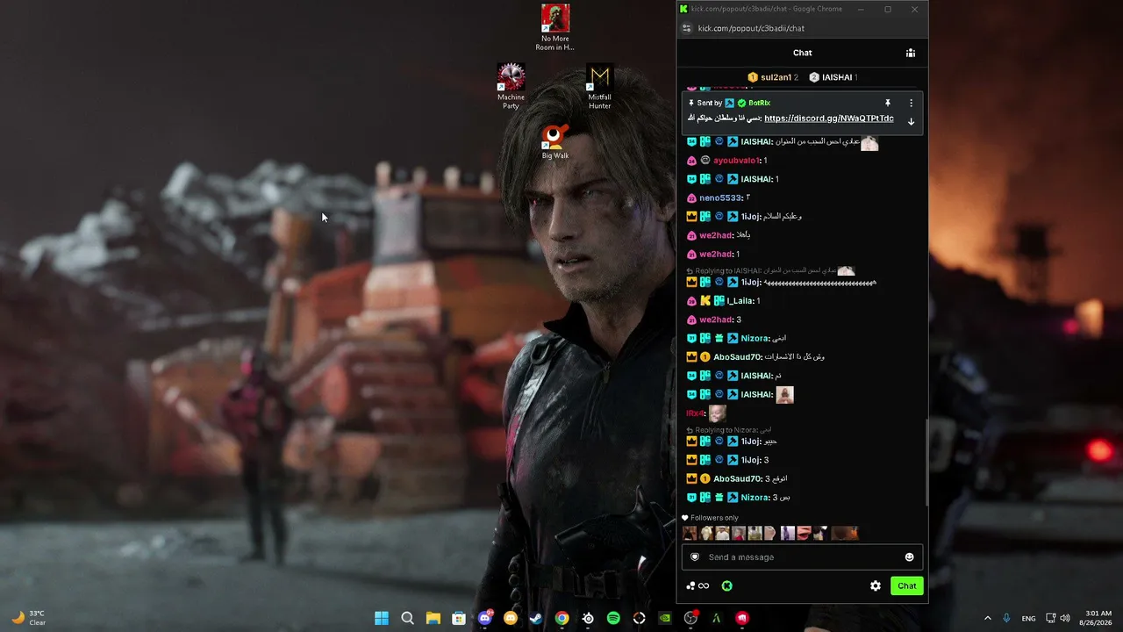Open the NVIDIA app from the taskbar
This screenshot has width=1123, height=632.
click(x=665, y=618)
